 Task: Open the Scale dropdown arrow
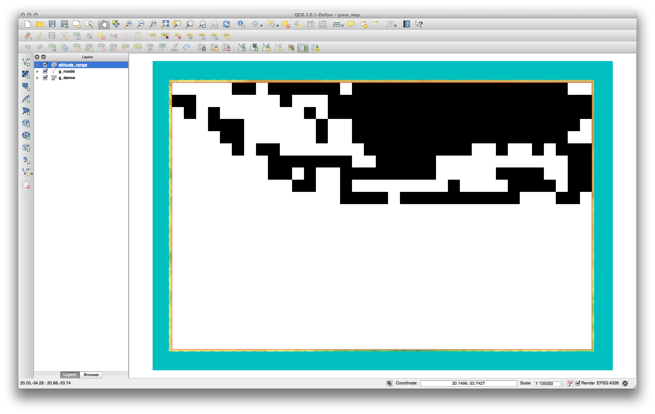click(563, 384)
